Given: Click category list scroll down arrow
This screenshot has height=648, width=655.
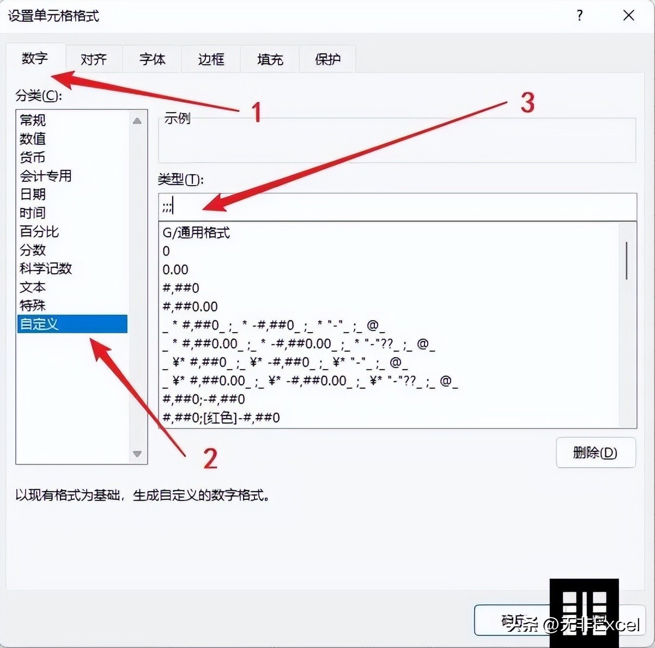Looking at the screenshot, I should (137, 454).
